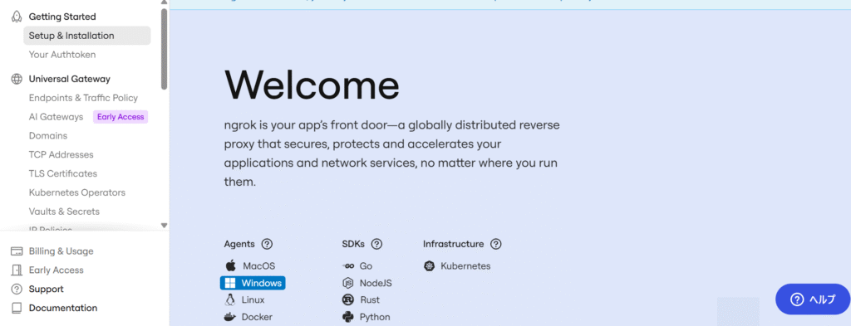Click the Rust gear logo icon

click(348, 299)
